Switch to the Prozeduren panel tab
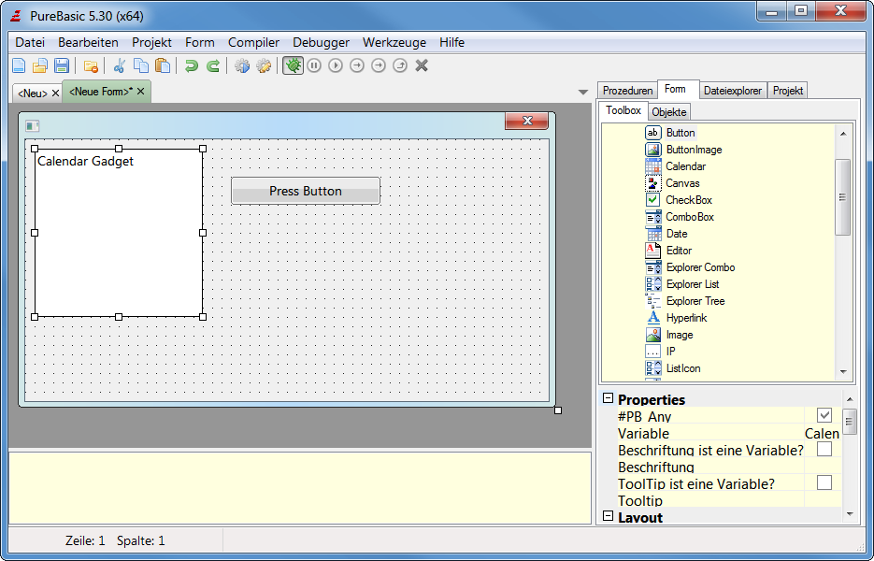This screenshot has width=874, height=561. (627, 91)
